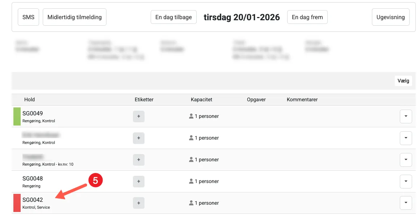Add a label to SG0048 using plus icon
The image size is (419, 221).
point(139,181)
